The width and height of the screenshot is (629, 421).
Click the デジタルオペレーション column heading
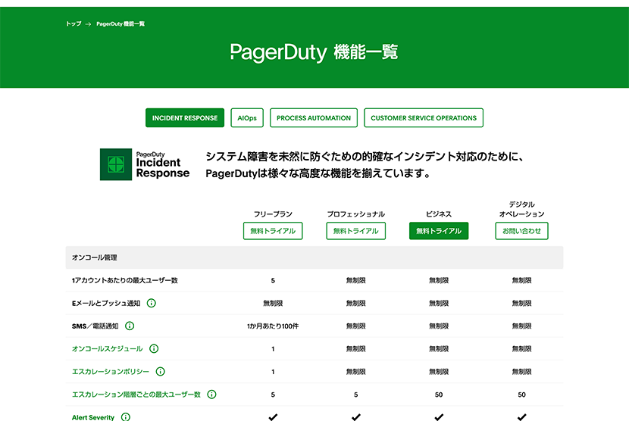[521, 209]
